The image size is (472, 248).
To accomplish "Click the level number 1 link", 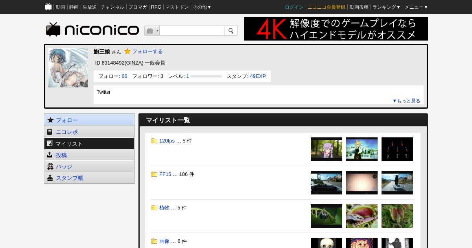I will pyautogui.click(x=188, y=76).
